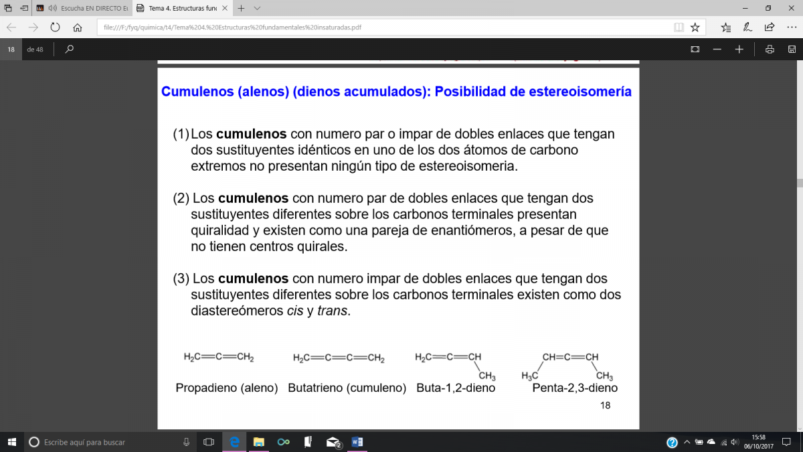Refresh the current PDF page
The width and height of the screenshot is (803, 452).
click(x=55, y=27)
